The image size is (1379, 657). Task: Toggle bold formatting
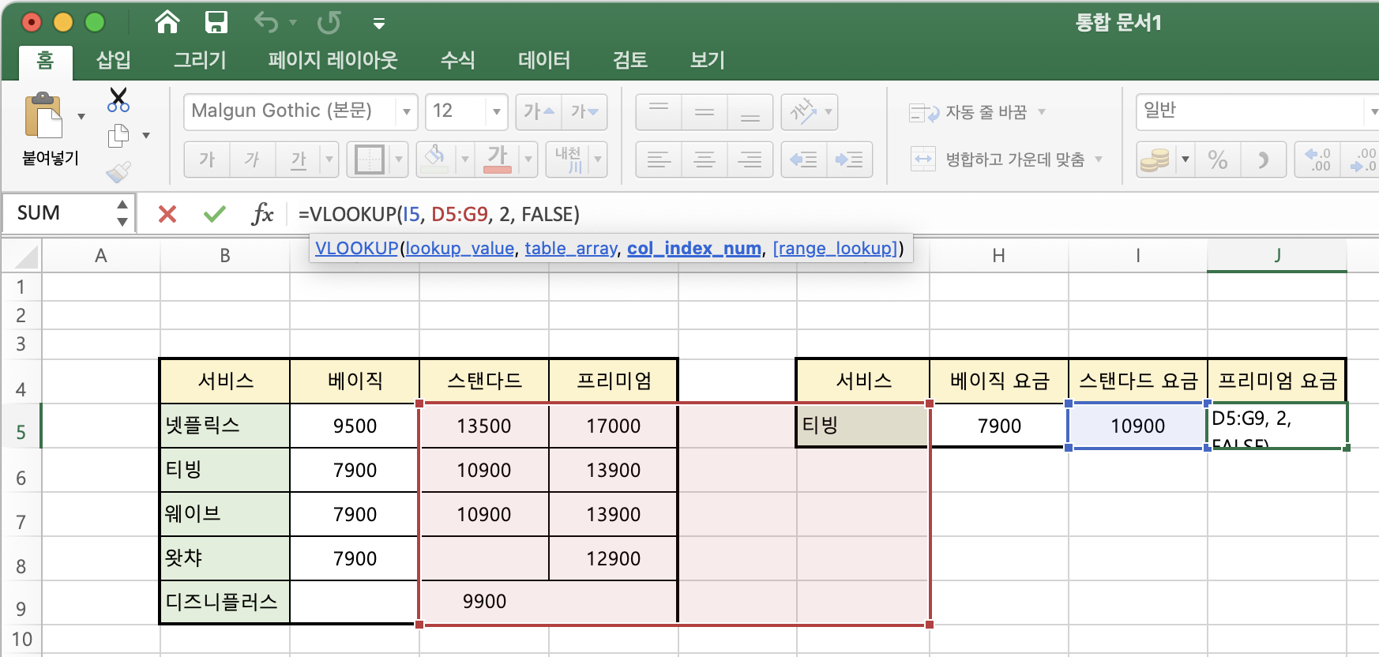pos(207,160)
